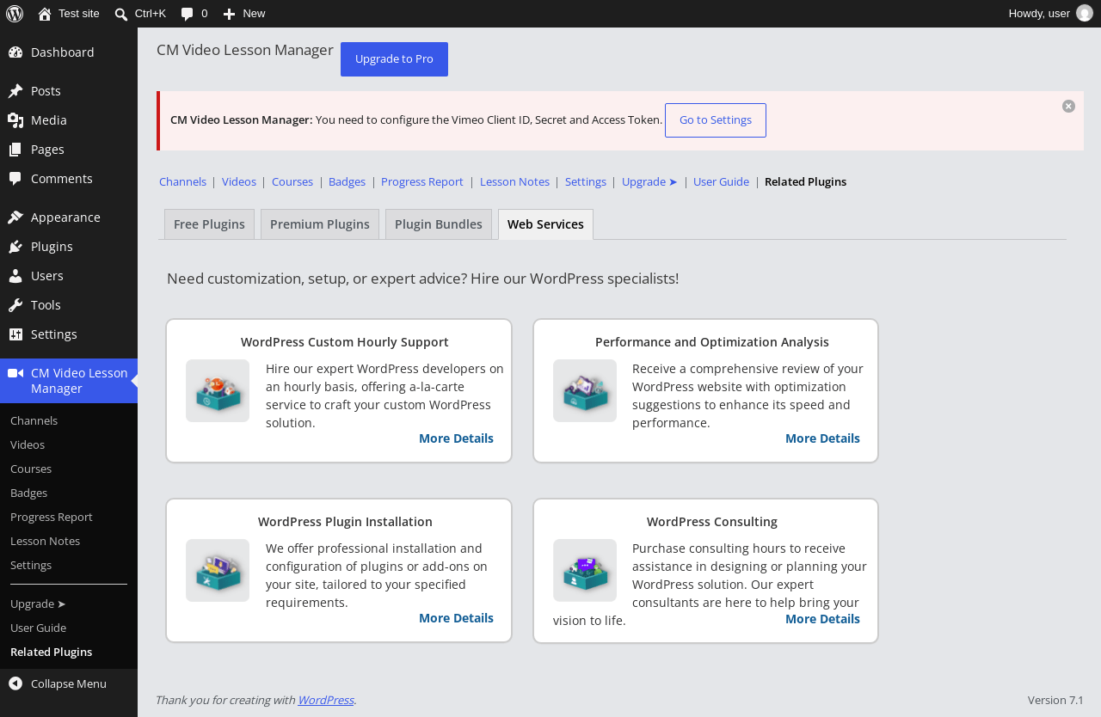Screen dimensions: 1101x717
Task: Open User Guide in the sidebar submenu
Action: pos(69,628)
